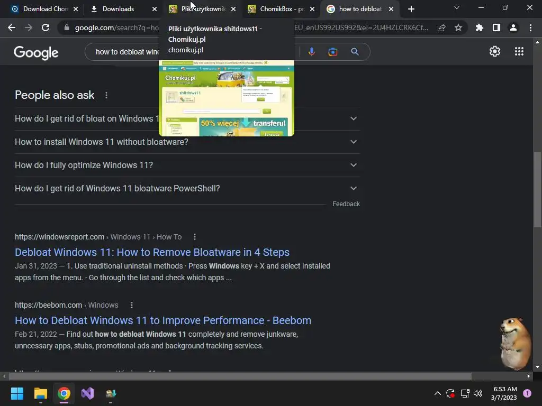
Task: Open the Chrome extensions puzzle icon
Action: [480, 27]
